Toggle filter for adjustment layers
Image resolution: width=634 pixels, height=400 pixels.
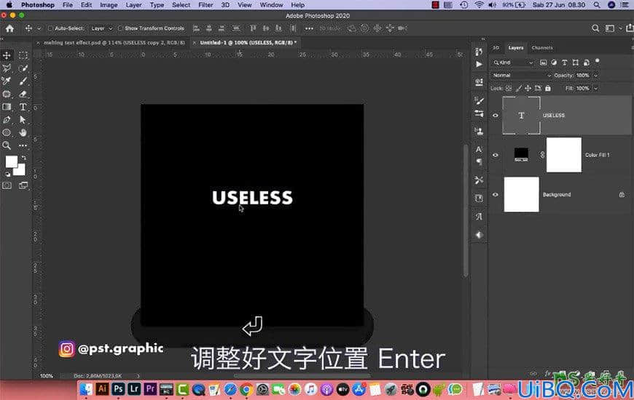point(554,63)
